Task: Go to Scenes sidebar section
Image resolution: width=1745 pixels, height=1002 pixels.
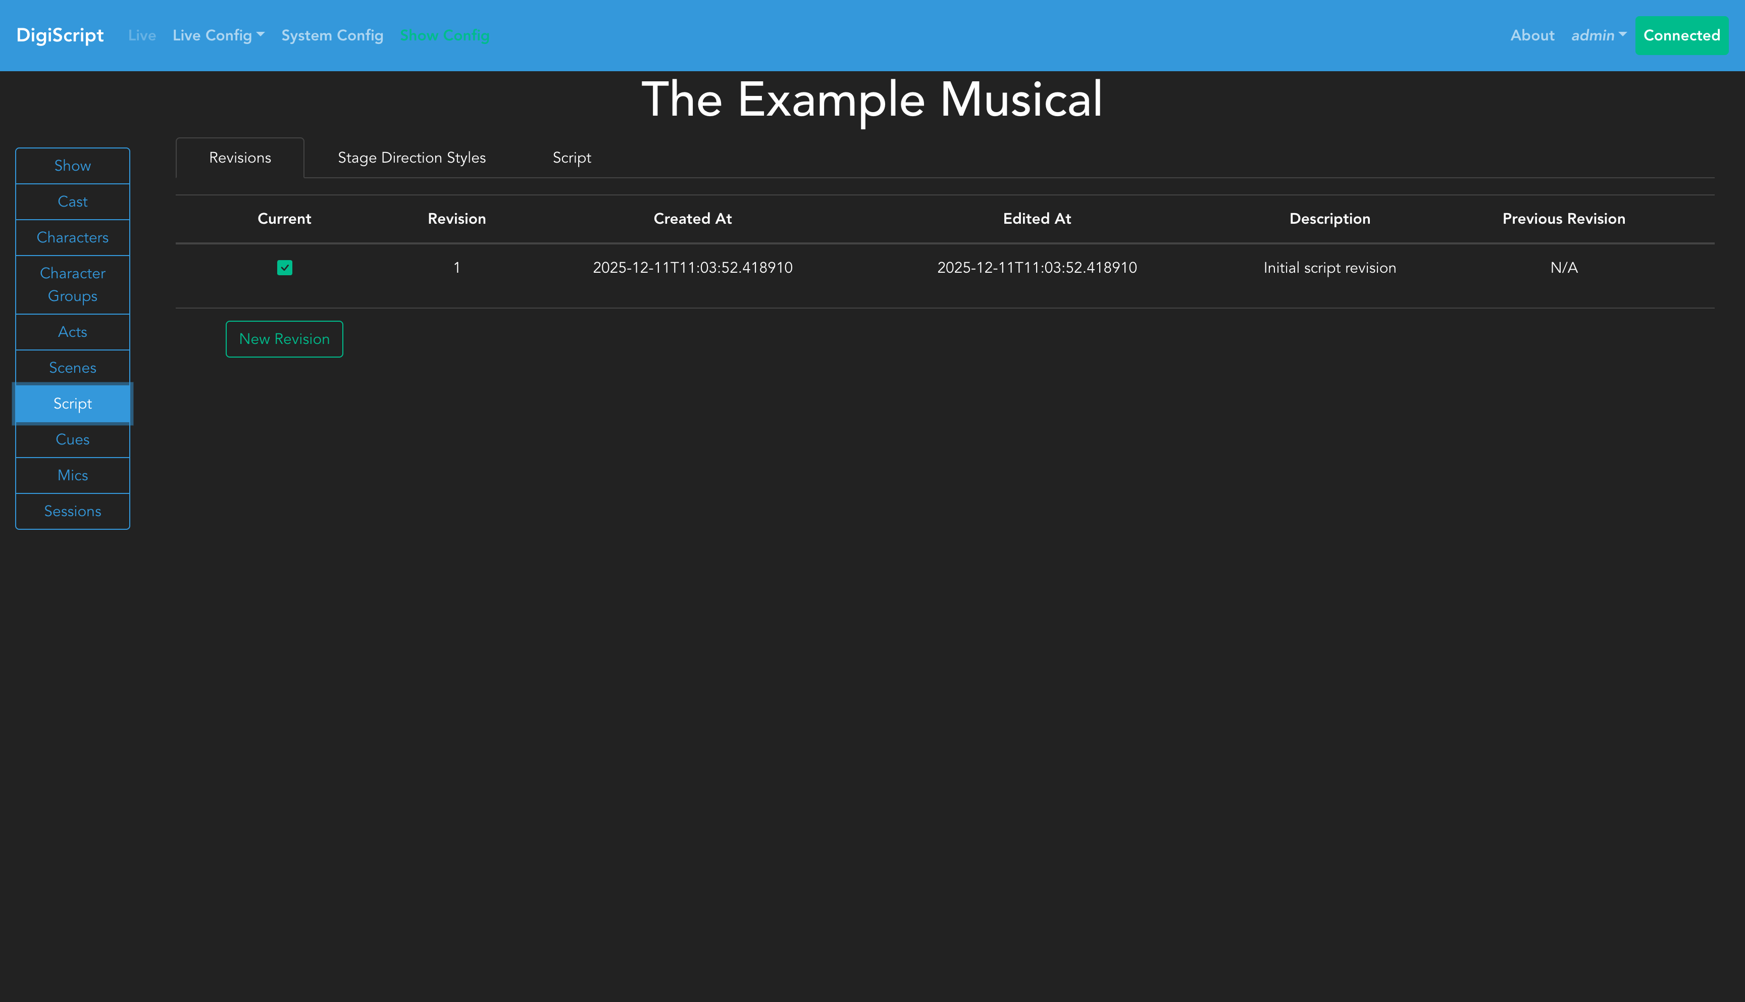Action: tap(72, 368)
